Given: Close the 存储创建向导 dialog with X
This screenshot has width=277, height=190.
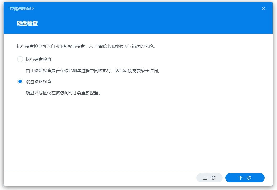Looking at the screenshot, I should (x=263, y=9).
